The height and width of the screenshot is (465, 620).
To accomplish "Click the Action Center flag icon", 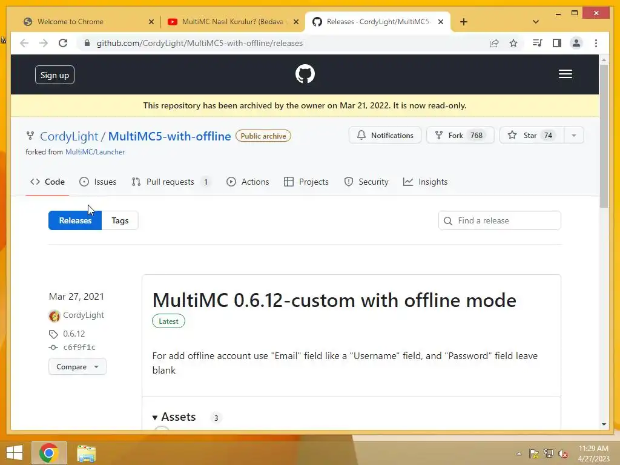I will pos(534,453).
